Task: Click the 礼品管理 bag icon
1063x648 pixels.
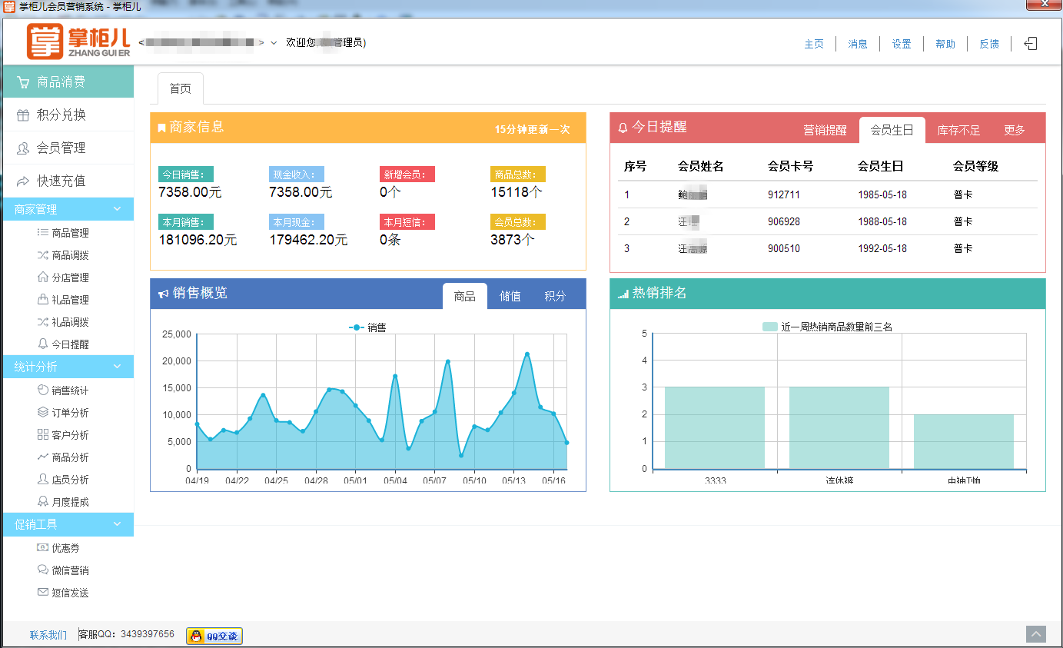Action: [x=42, y=299]
